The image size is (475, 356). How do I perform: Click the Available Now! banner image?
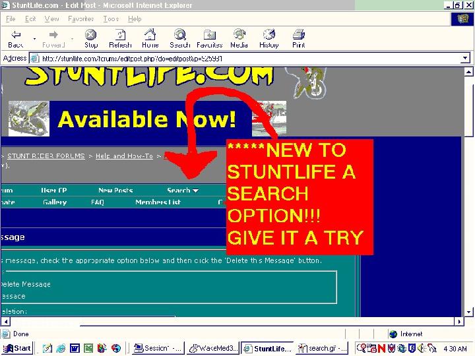point(147,119)
